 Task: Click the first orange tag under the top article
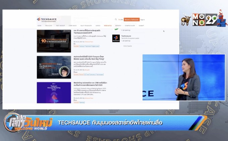pos(76,46)
